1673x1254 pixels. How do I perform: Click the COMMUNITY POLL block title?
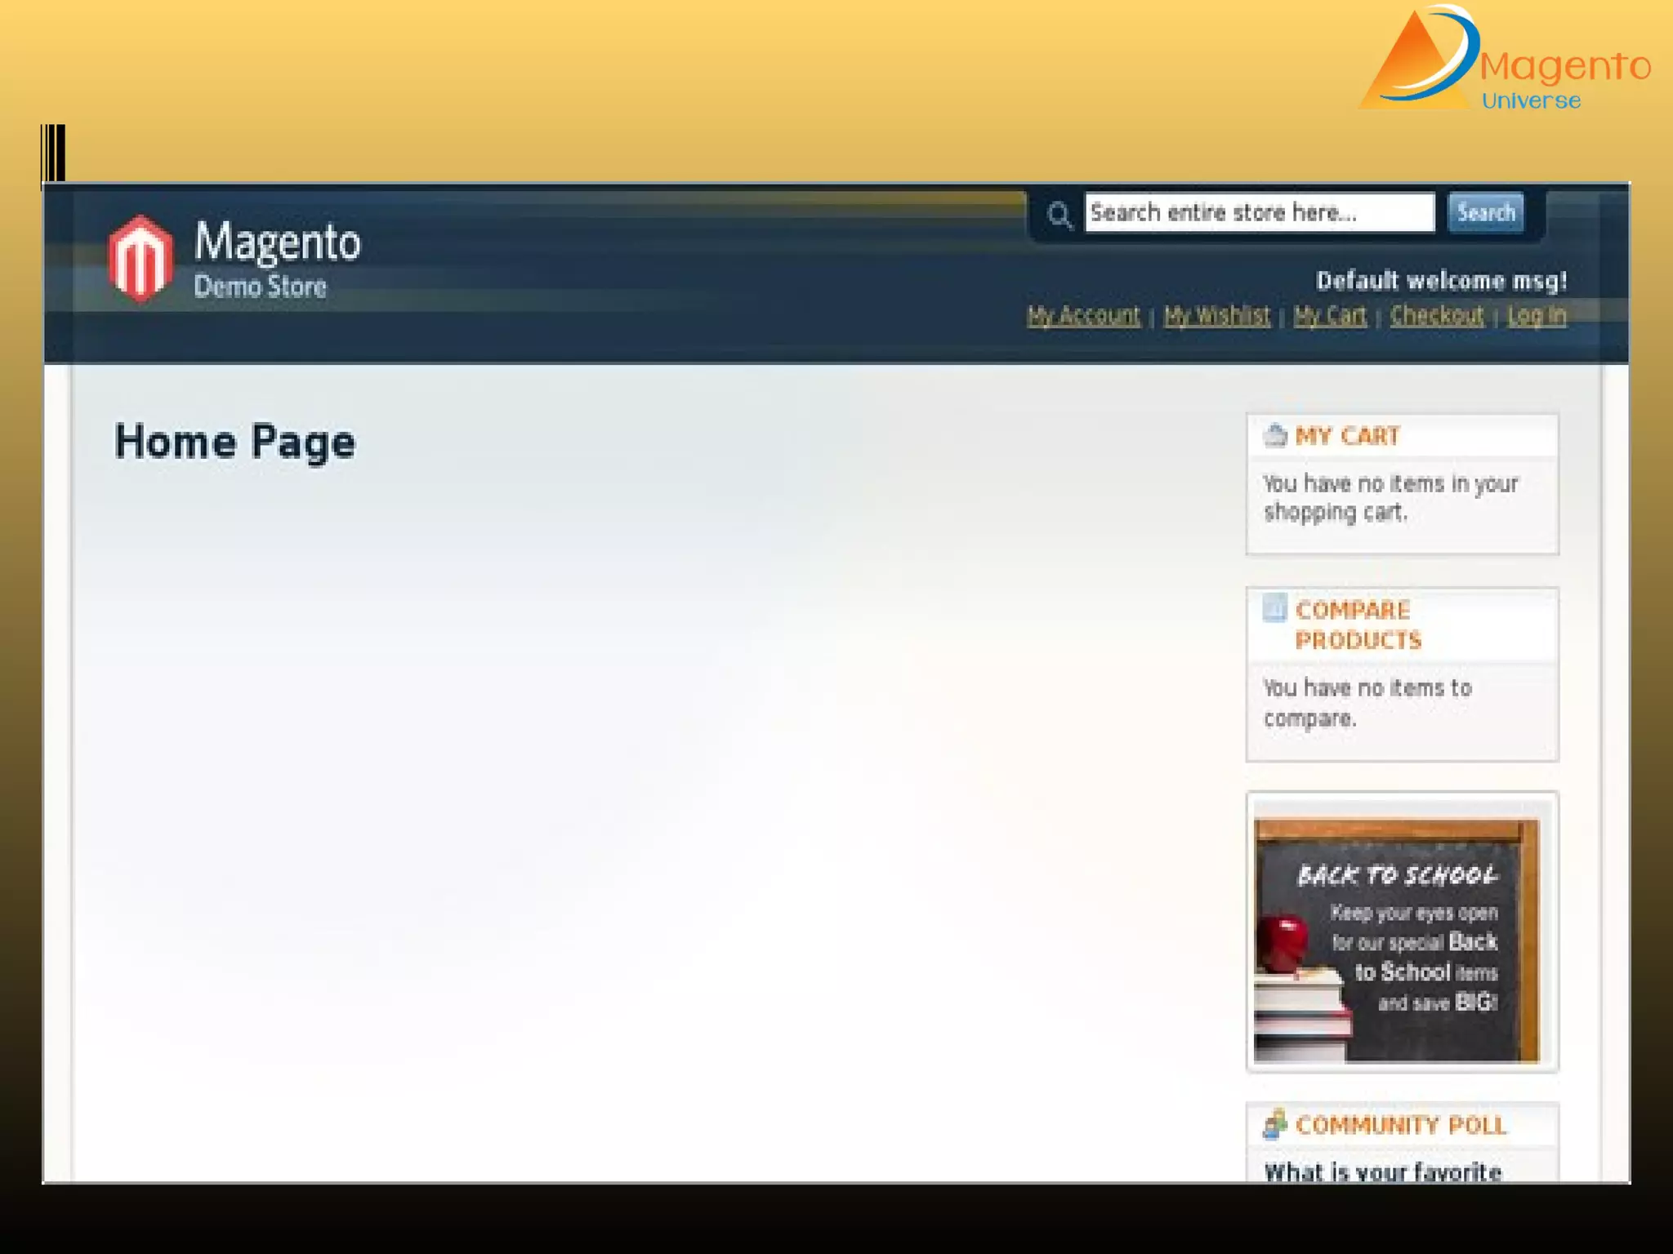(x=1400, y=1125)
